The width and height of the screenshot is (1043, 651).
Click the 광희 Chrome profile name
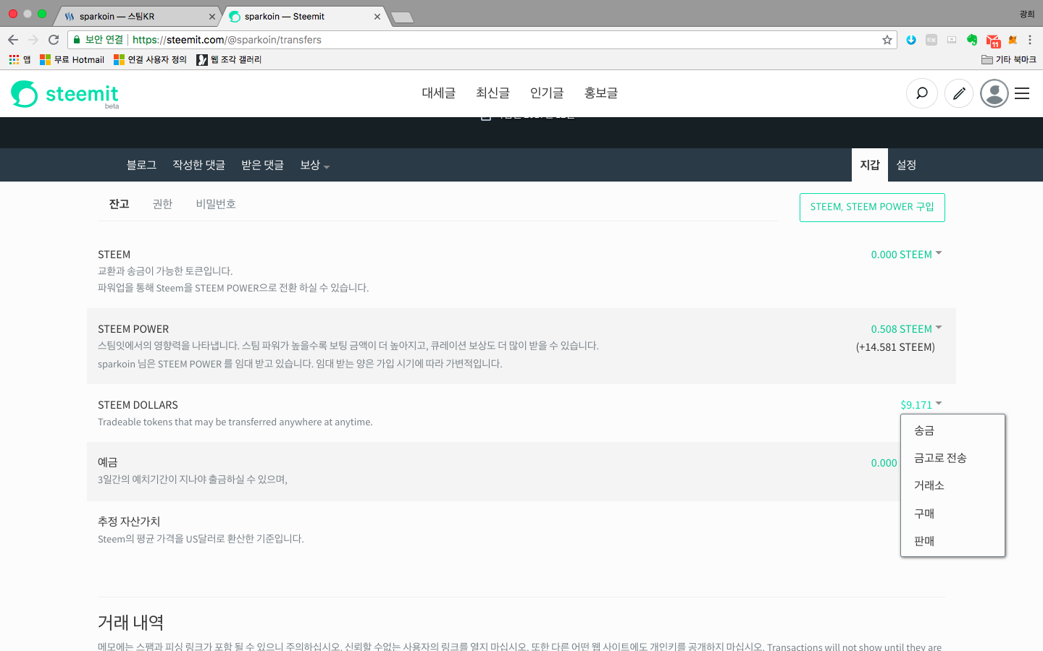click(x=1027, y=14)
